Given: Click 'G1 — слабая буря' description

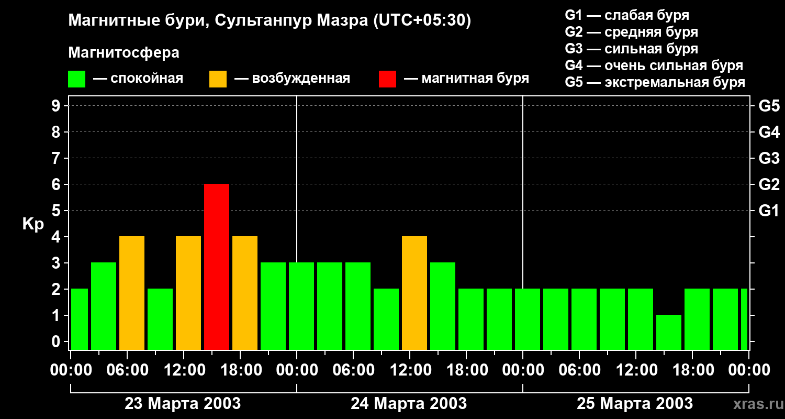Looking at the screenshot, I should 627,15.
